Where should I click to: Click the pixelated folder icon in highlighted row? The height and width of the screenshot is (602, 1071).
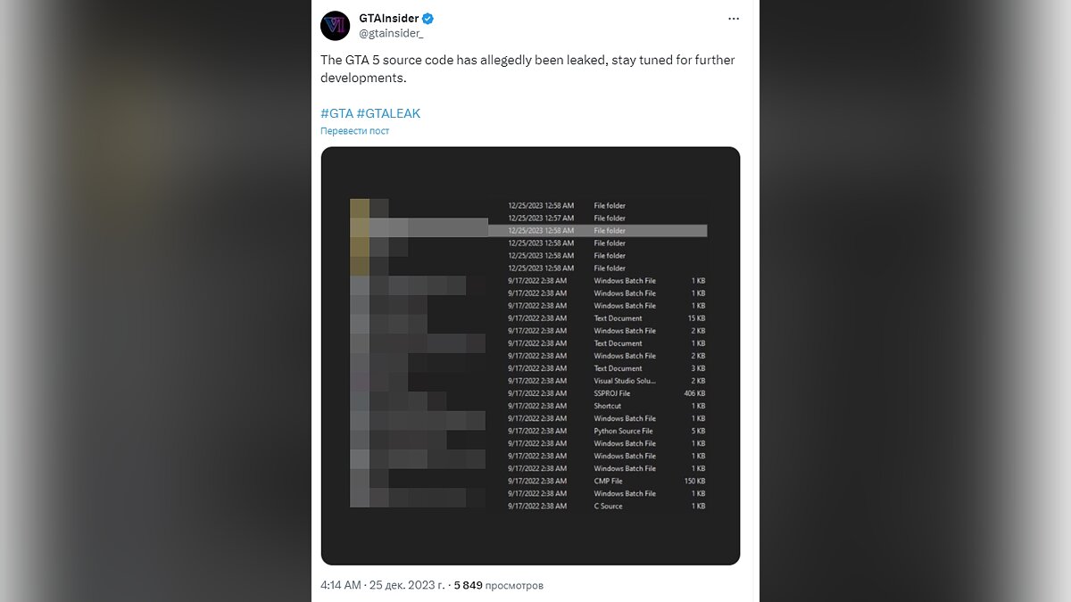tap(360, 230)
